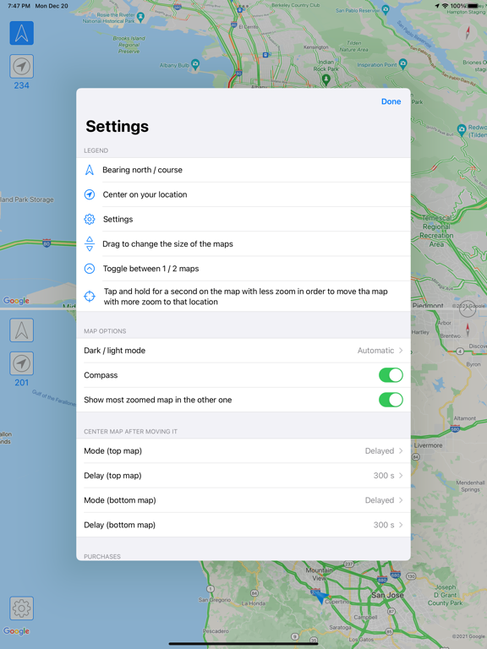Tap the Bearing north / course legend text
Screen dimensions: 487x649
(142, 170)
